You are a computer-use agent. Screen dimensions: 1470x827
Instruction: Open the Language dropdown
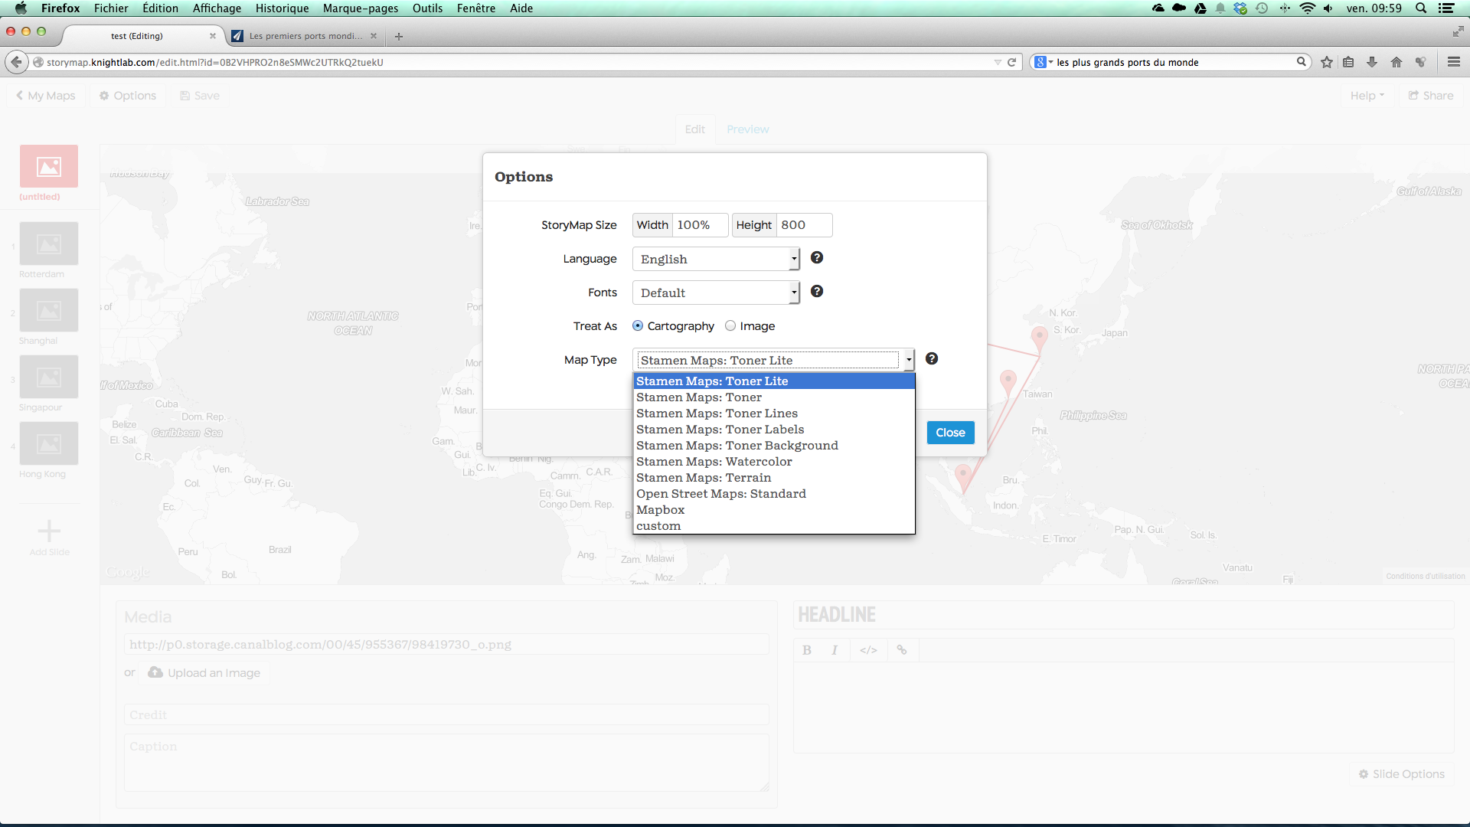716,260
